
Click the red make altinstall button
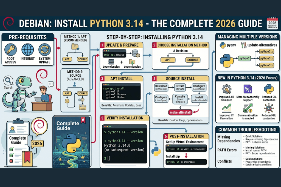pyautogui.click(x=180, y=112)
